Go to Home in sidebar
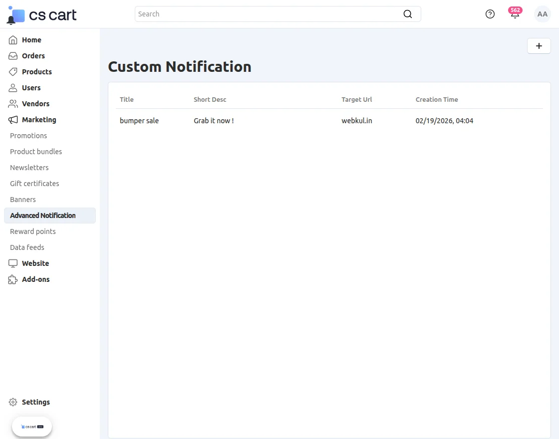The height and width of the screenshot is (439, 559). pos(31,40)
